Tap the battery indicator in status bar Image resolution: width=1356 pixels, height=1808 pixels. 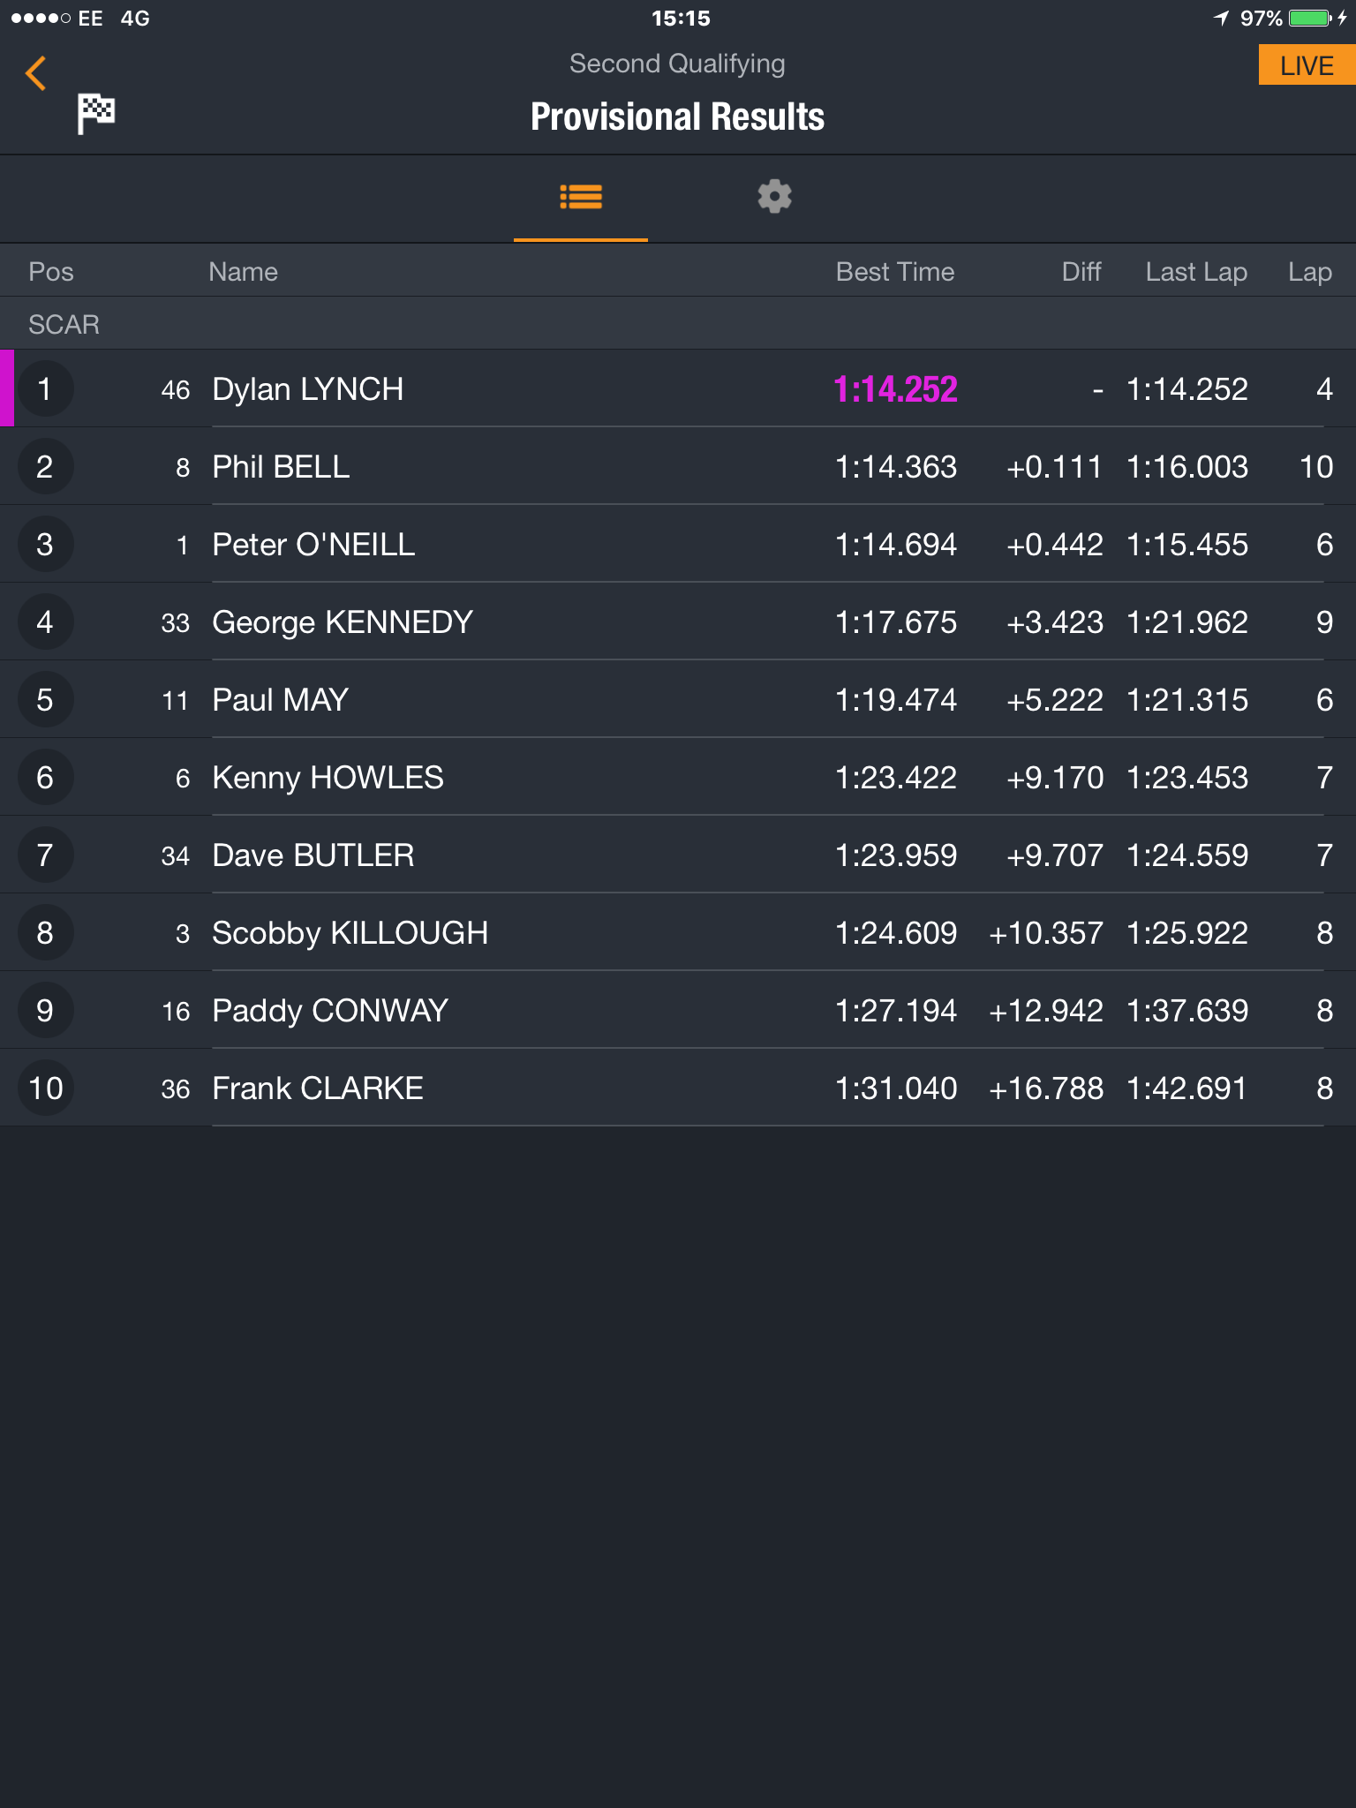pos(1310,18)
